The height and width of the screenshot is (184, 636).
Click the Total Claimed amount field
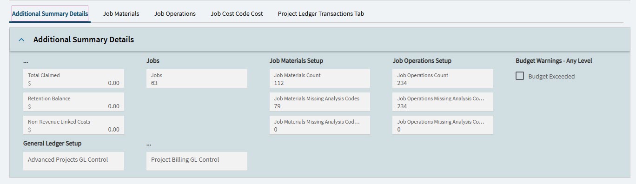coord(73,79)
